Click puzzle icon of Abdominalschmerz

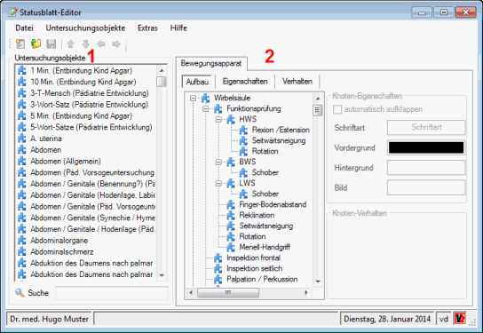coord(22,251)
